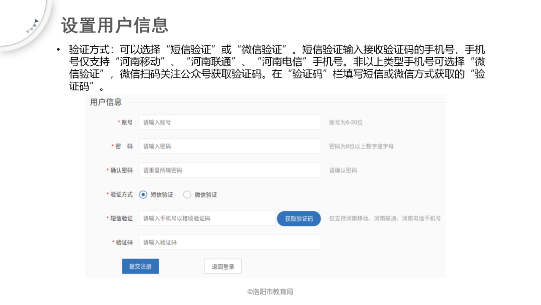Click the carrier support hint beside 获取验证码
This screenshot has width=541, height=305.
(386, 218)
